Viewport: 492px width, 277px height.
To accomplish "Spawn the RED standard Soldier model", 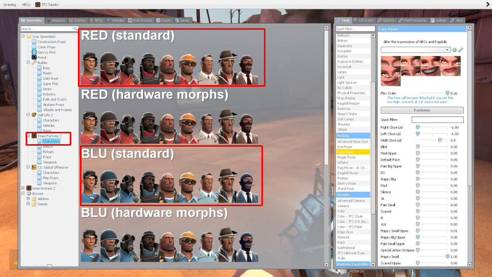I will 110,69.
